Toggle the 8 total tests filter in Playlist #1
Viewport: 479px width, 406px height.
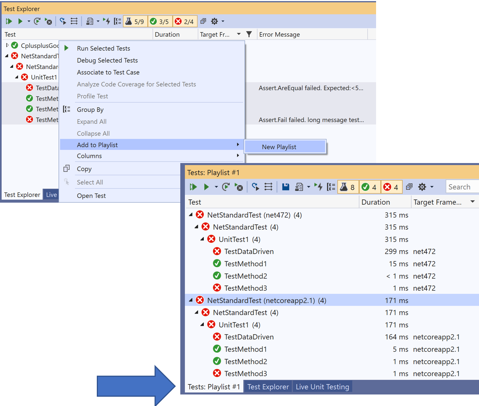click(x=348, y=187)
